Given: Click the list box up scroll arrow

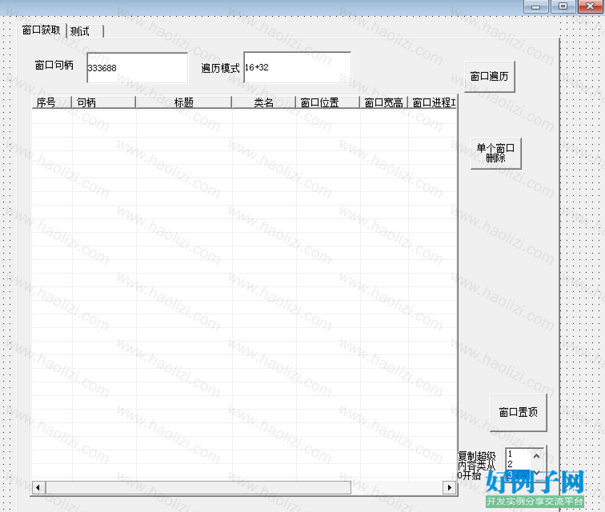Looking at the screenshot, I should [x=537, y=456].
